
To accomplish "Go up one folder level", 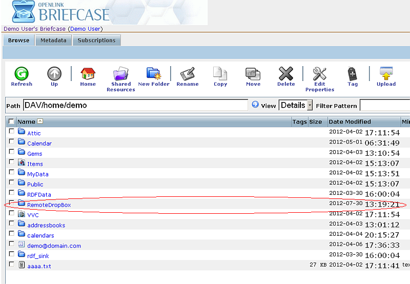I will [x=54, y=74].
